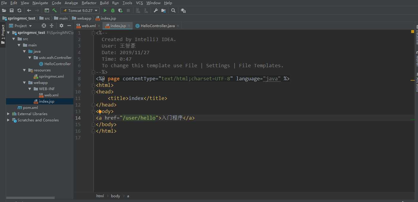Select HelloController in project tree
418x202 pixels.
pos(58,64)
